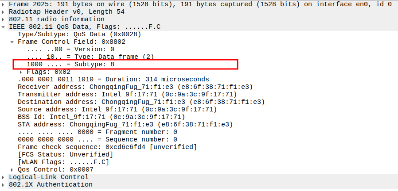Collapse the IEEE 802.11 QoS Data section
Screen dimensions: 398x191
click(x=4, y=27)
